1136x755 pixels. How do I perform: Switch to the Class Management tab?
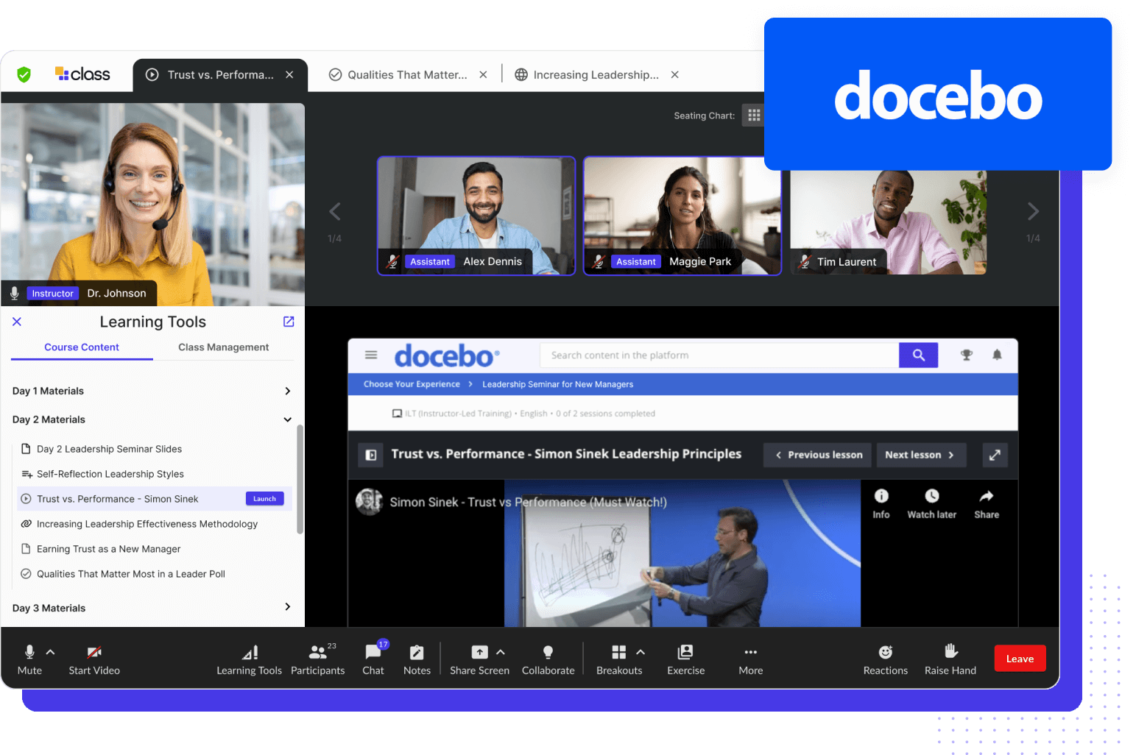click(223, 347)
